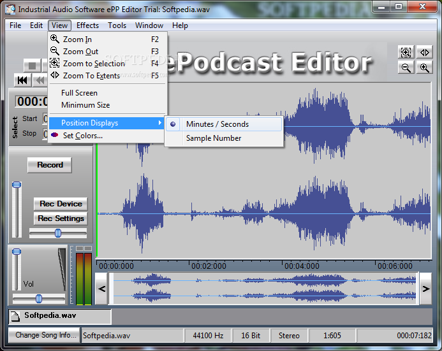This screenshot has width=442, height=351.
Task: Select Minutes / Seconds radio option
Action: (x=224, y=124)
